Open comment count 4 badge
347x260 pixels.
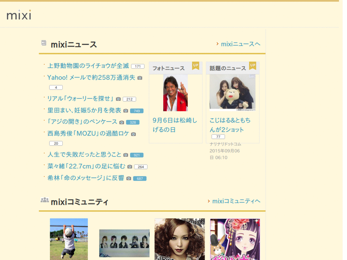point(56,87)
